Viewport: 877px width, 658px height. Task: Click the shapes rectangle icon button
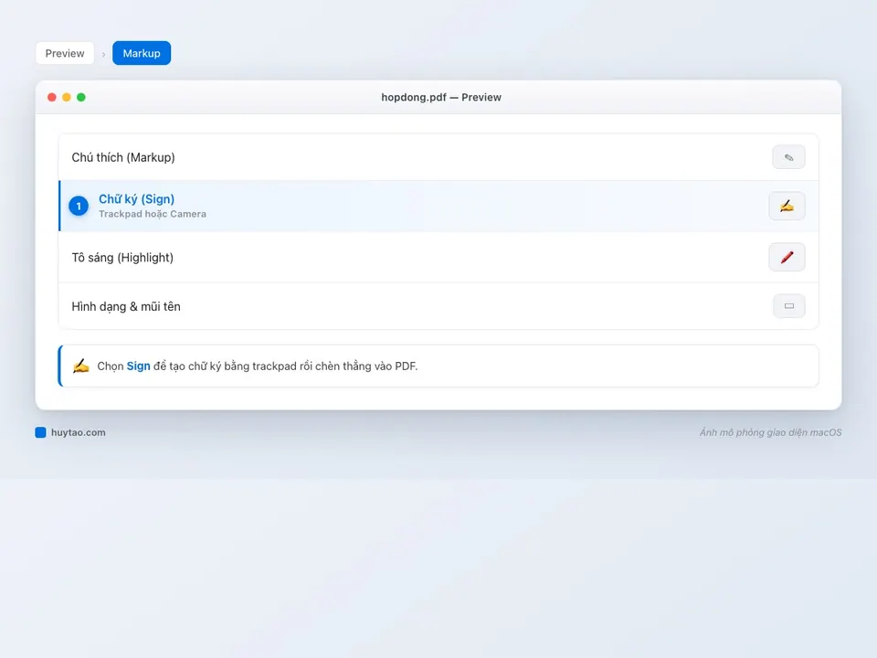789,306
